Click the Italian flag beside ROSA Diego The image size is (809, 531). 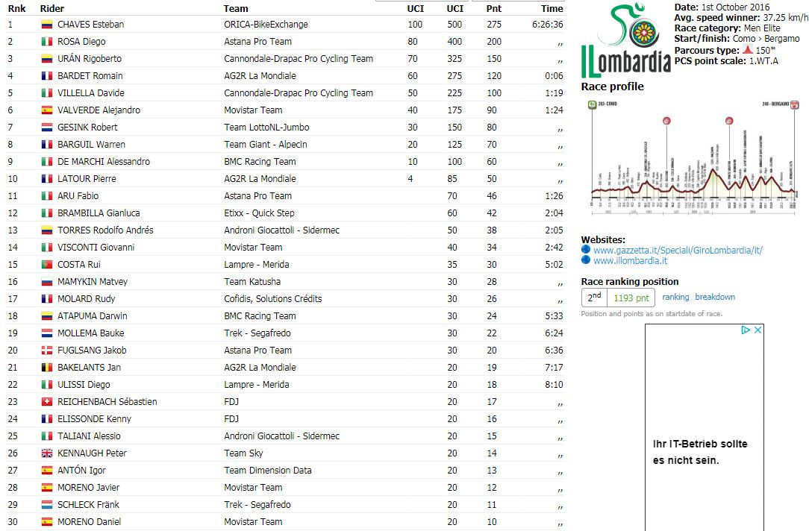click(47, 41)
